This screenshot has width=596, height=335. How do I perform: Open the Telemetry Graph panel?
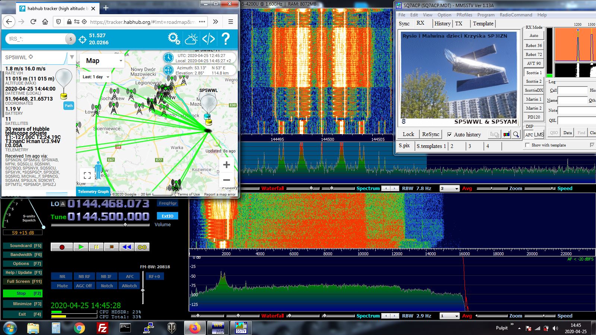coord(93,192)
